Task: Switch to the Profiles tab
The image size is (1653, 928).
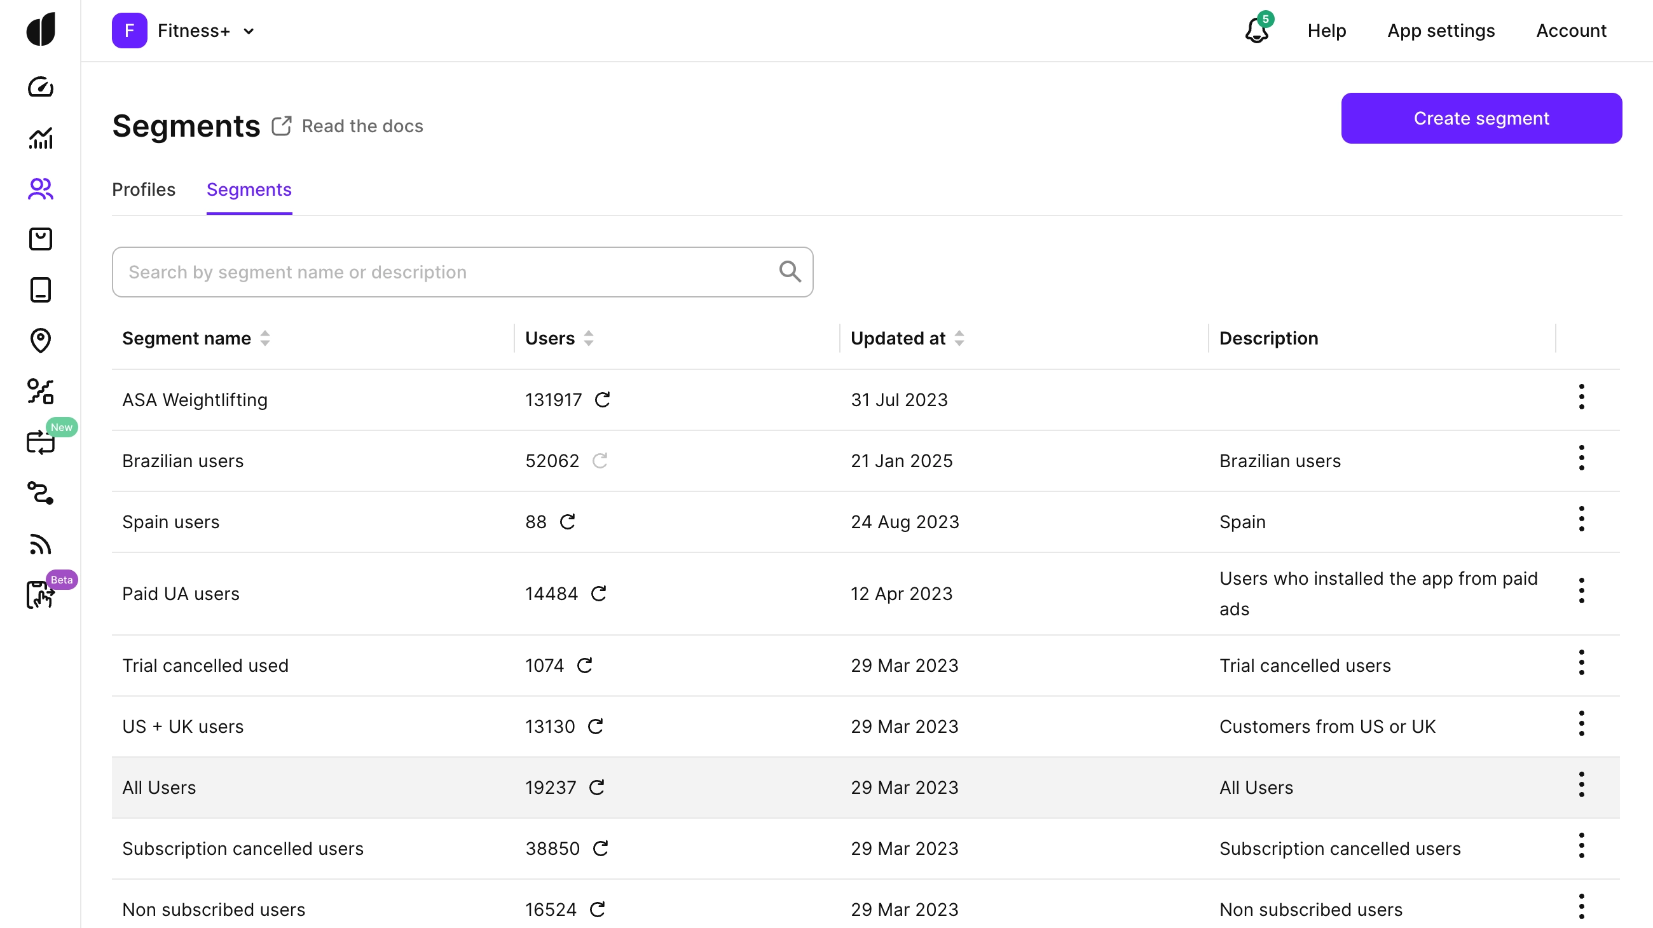Action: click(x=143, y=189)
